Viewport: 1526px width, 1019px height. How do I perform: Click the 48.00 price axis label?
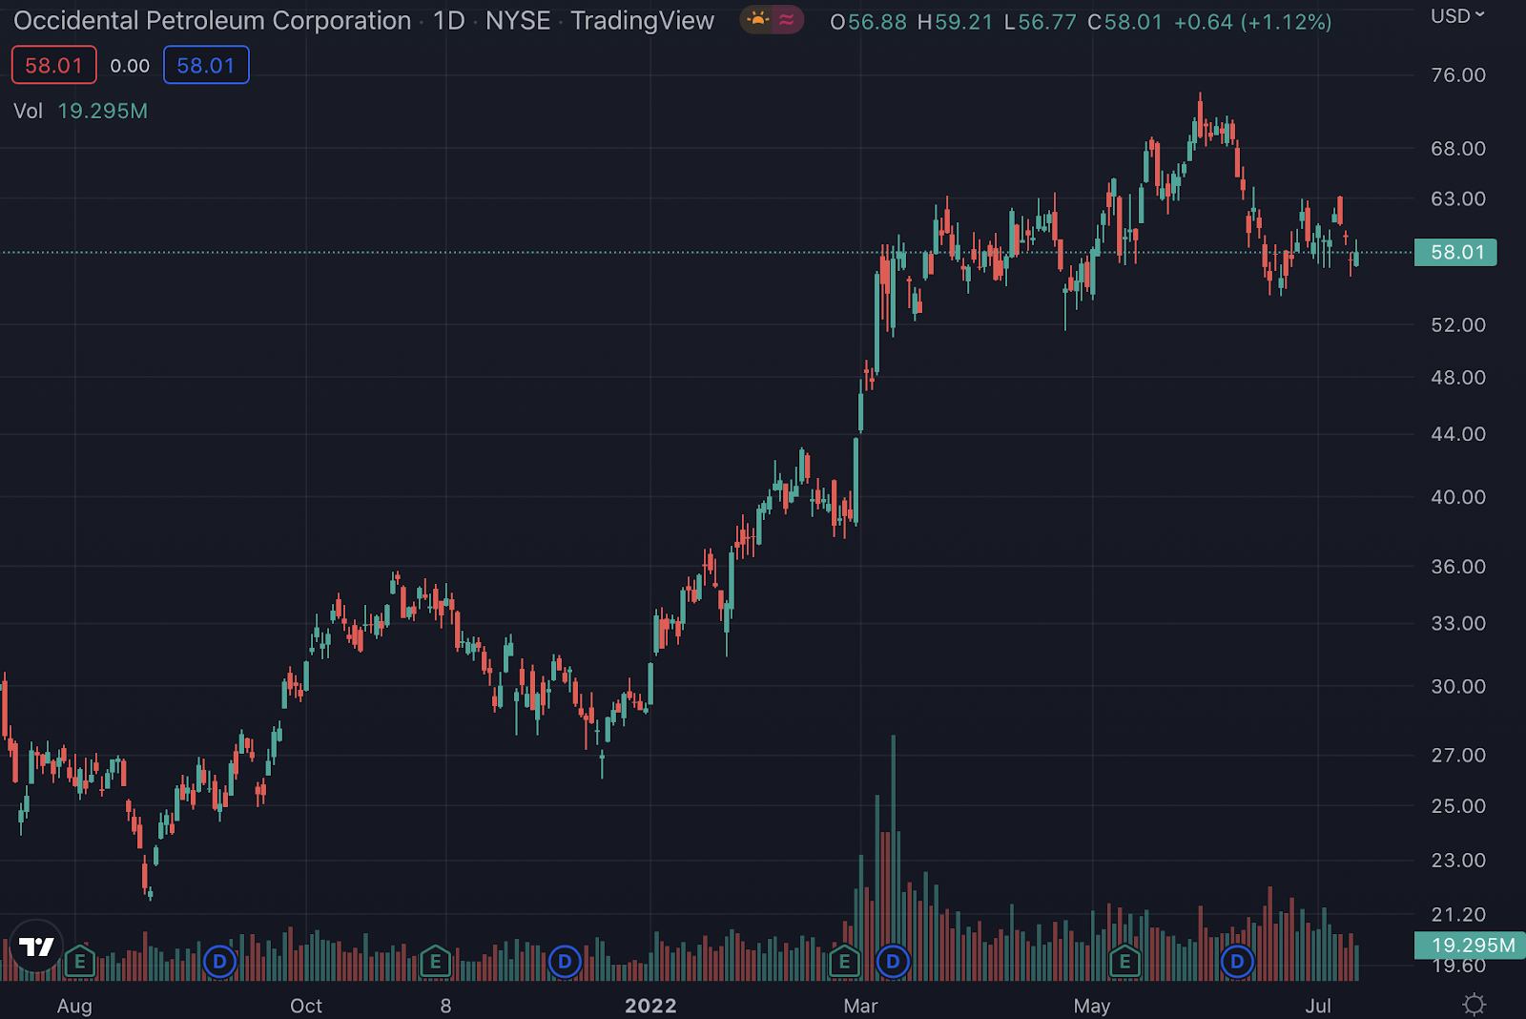coord(1458,377)
